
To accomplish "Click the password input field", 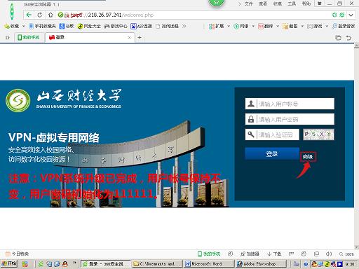I will pyautogui.click(x=290, y=119).
